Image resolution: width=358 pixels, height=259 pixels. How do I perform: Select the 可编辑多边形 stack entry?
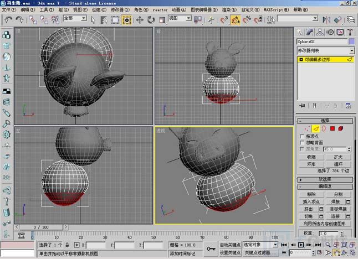[325, 60]
